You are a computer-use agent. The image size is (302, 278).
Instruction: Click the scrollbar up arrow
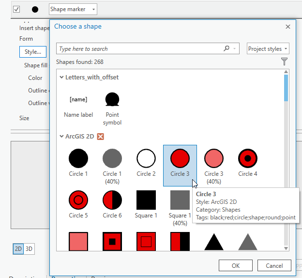pos(286,72)
